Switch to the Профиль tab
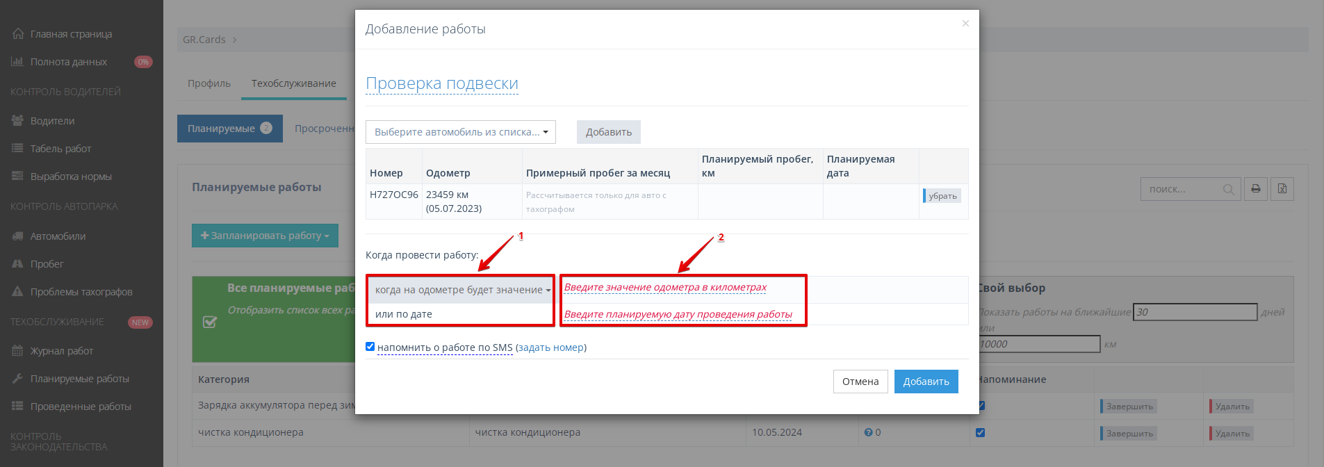1324x467 pixels. (209, 83)
